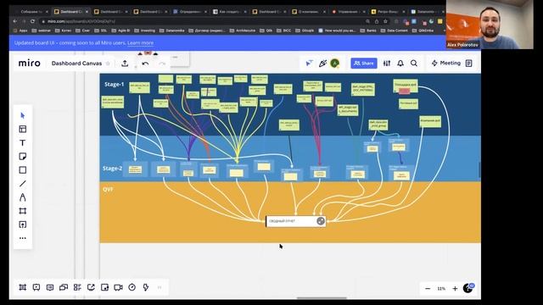Collapse the bottom toolbar chevron
This screenshot has height=305, width=543.
point(160,287)
